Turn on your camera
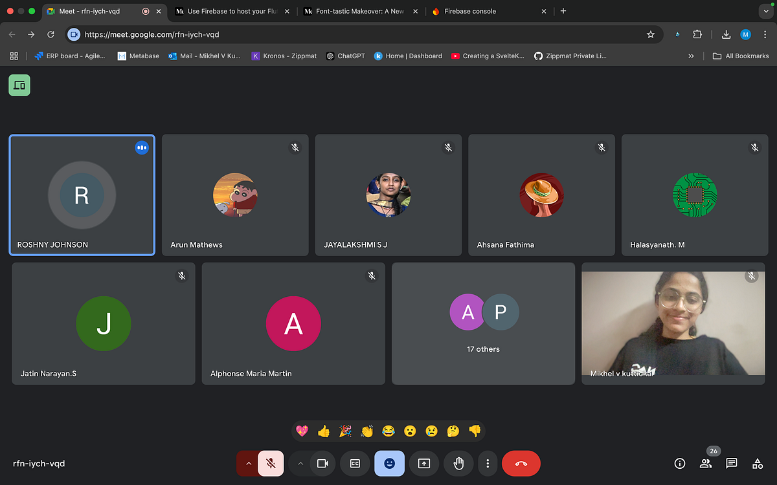The width and height of the screenshot is (777, 485). [x=323, y=464]
